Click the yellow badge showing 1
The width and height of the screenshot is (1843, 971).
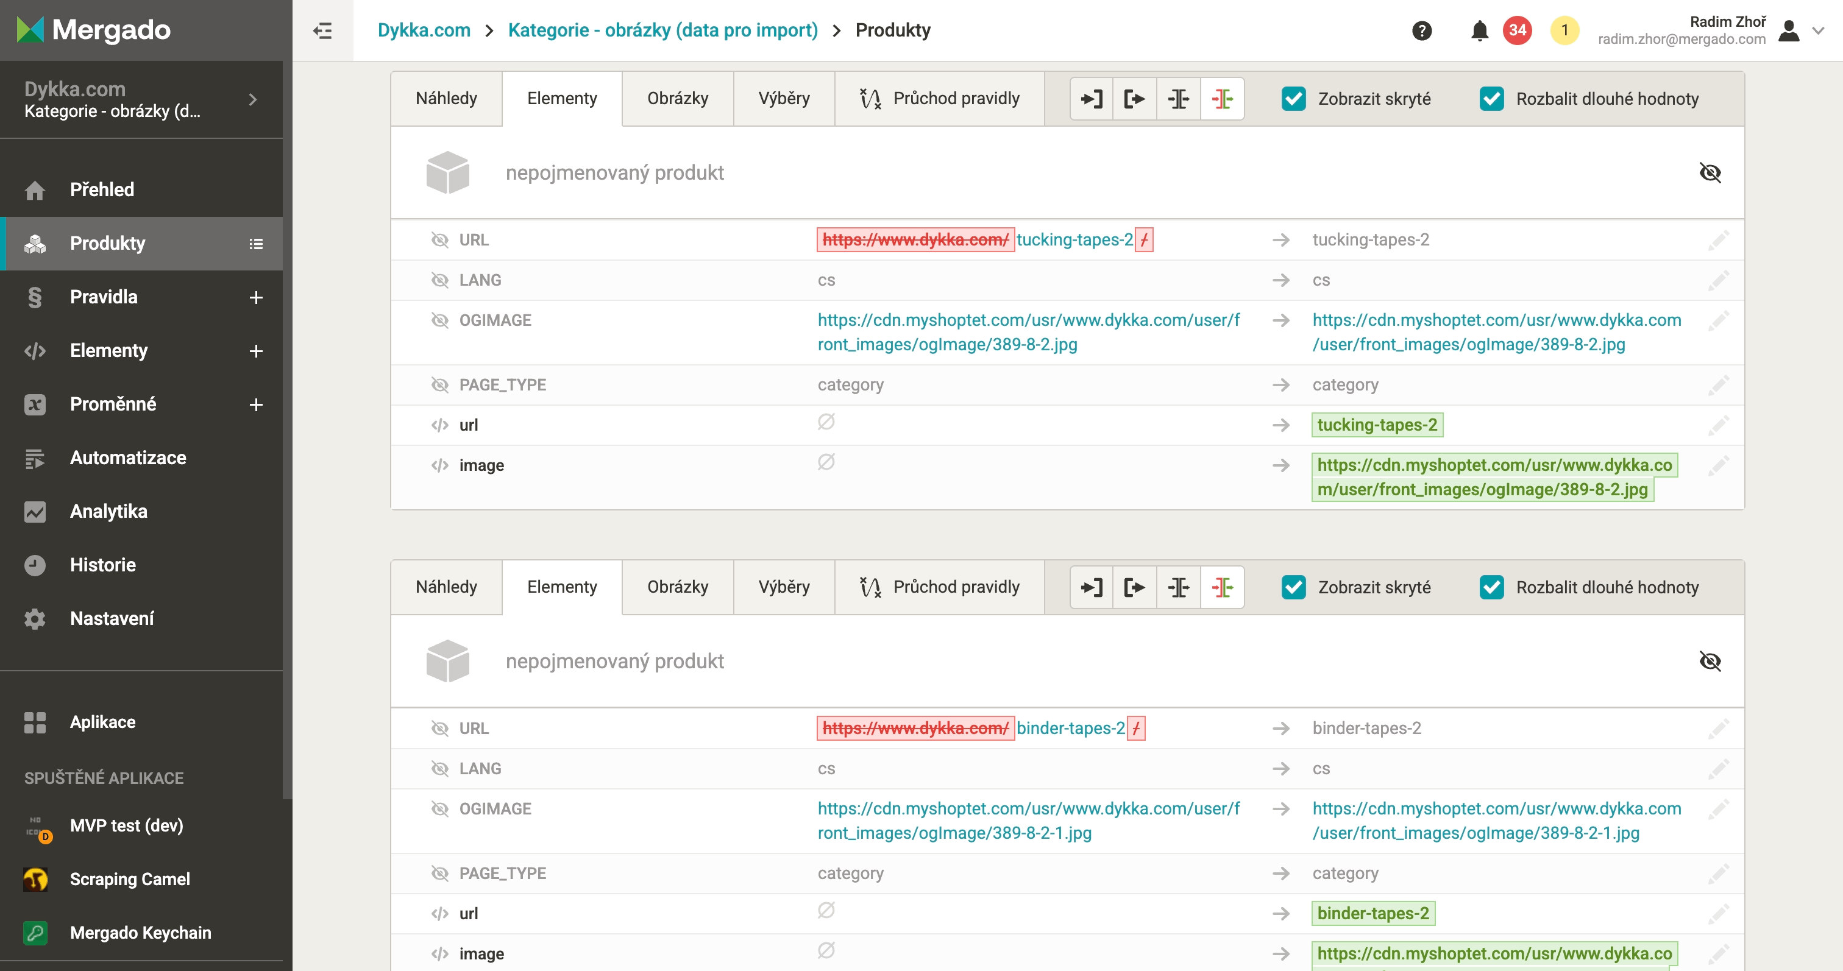coord(1564,30)
